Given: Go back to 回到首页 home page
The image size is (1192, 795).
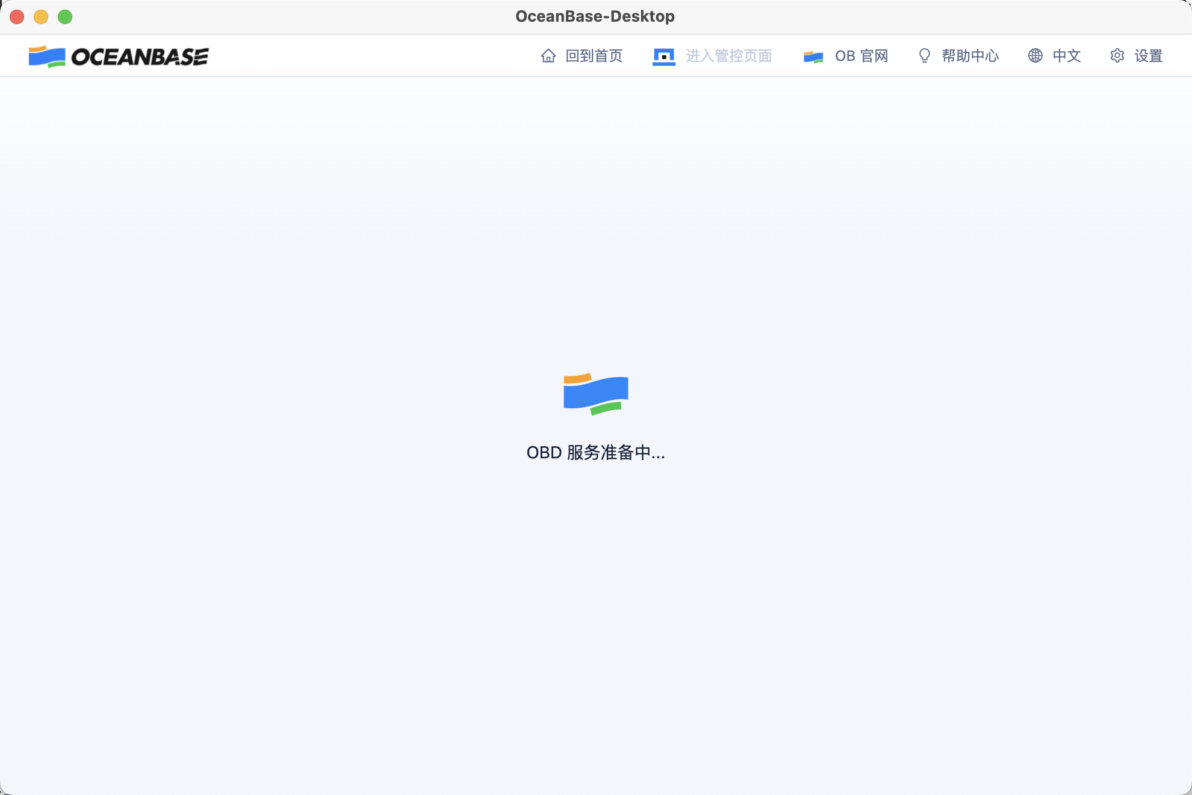Looking at the screenshot, I should coord(594,56).
